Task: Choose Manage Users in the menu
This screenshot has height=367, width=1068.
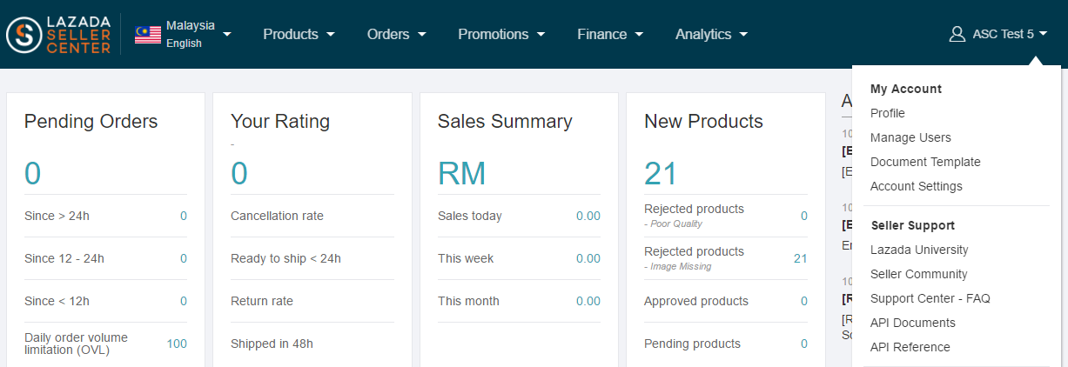Action: [910, 137]
